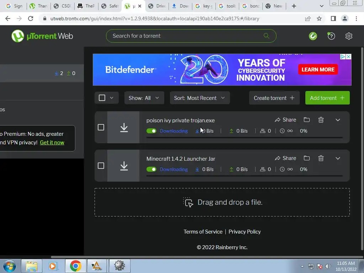Click the µTorrent Web logo
364x273 pixels.
(x=42, y=36)
